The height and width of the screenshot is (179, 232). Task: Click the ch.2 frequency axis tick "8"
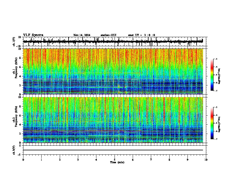[21, 106]
